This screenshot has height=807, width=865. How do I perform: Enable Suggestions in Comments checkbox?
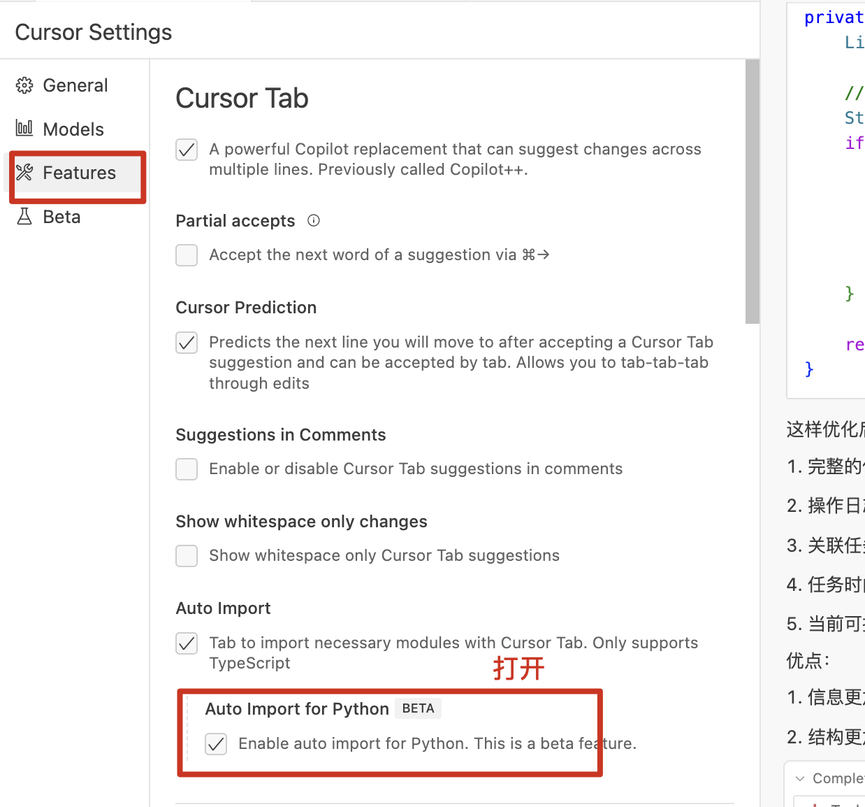[x=187, y=469]
